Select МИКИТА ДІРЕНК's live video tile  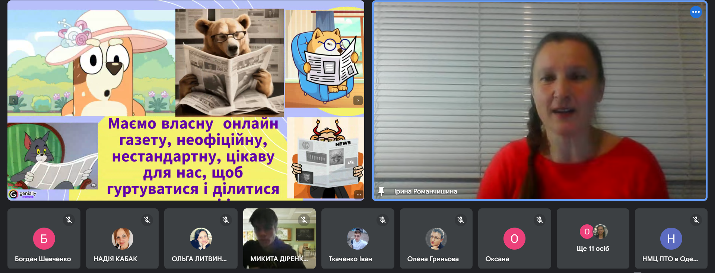pos(279,238)
